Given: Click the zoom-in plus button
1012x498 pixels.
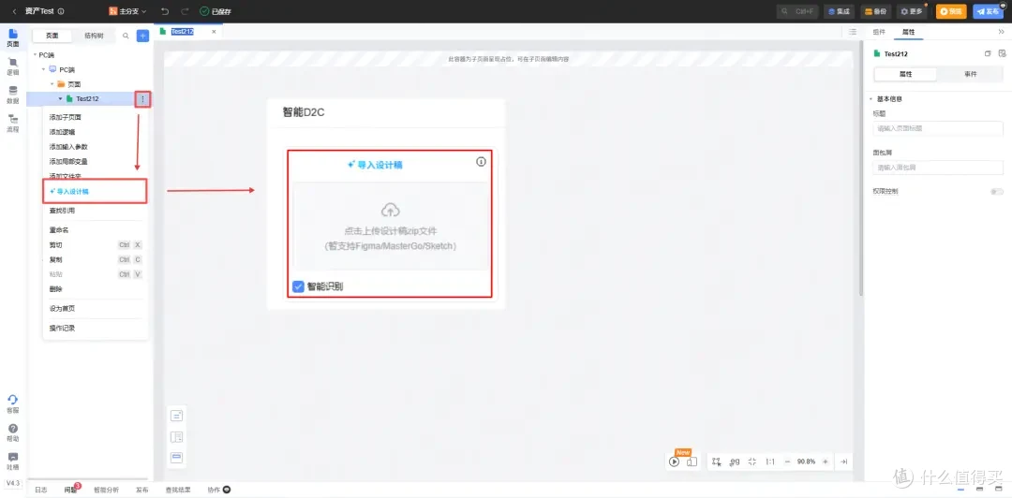Looking at the screenshot, I should tap(825, 461).
